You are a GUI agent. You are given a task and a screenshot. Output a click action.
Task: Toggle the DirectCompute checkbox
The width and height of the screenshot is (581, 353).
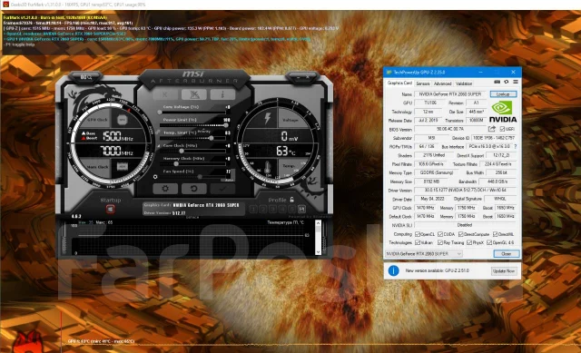coord(461,234)
